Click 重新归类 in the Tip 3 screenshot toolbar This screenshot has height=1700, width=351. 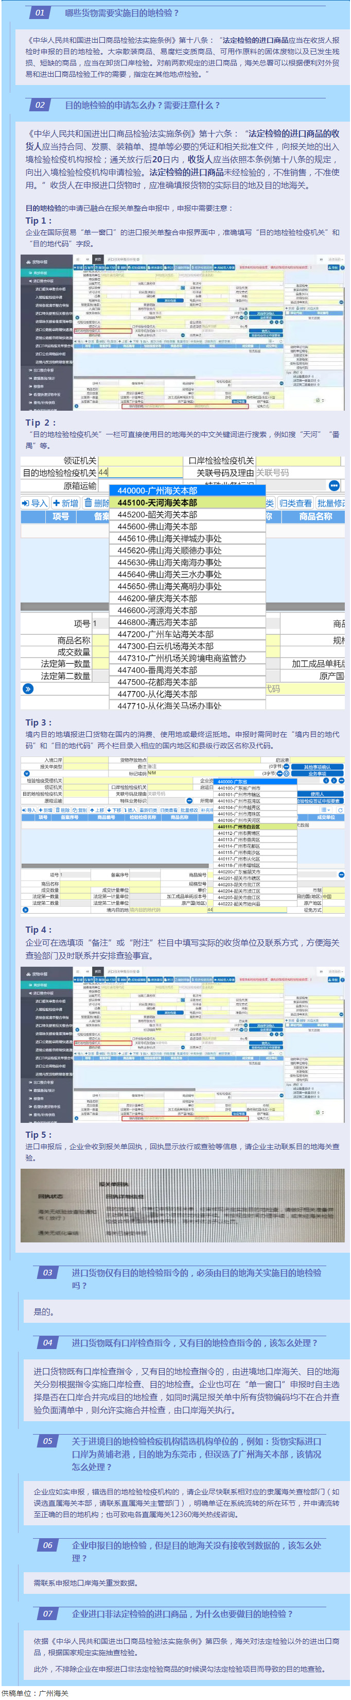pos(149,810)
